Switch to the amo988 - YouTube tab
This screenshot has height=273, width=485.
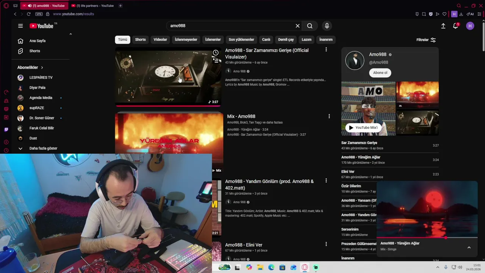[x=45, y=6]
